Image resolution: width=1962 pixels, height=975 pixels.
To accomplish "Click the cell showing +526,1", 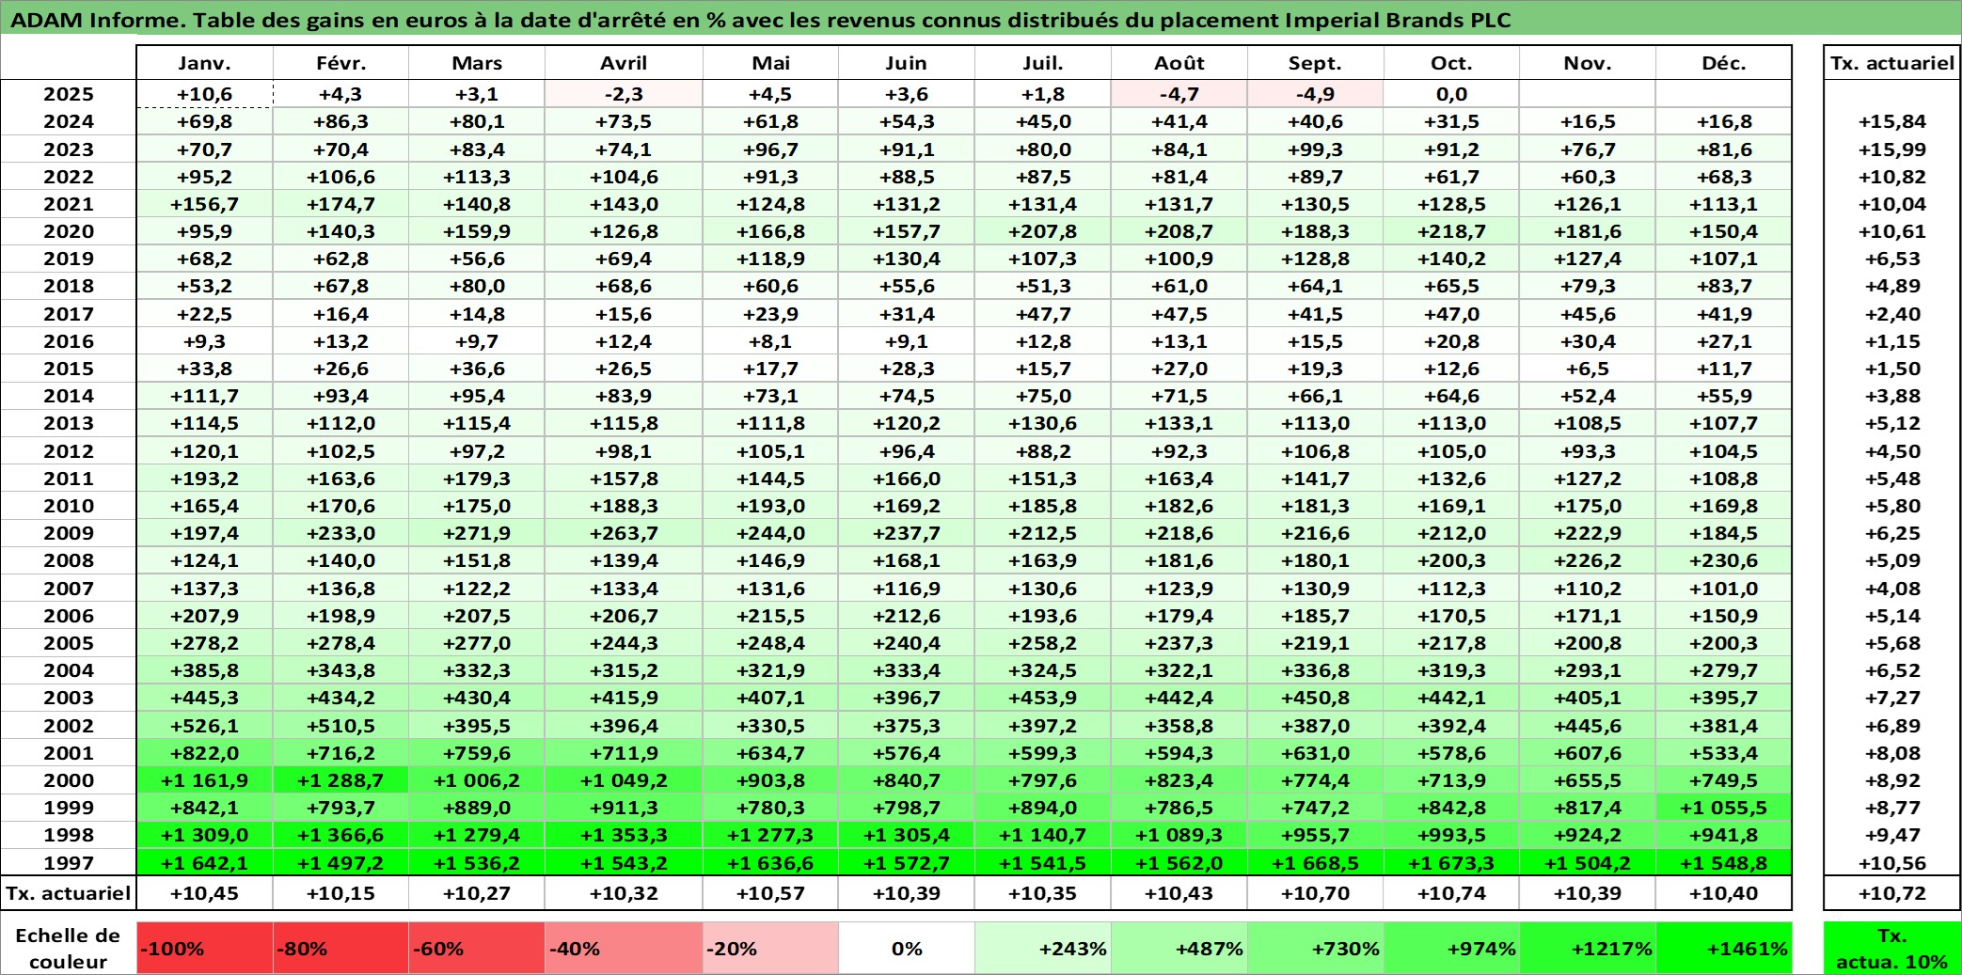I will coord(204,726).
